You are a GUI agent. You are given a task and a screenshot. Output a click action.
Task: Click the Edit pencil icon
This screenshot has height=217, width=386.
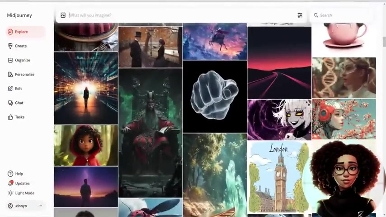tap(10, 89)
